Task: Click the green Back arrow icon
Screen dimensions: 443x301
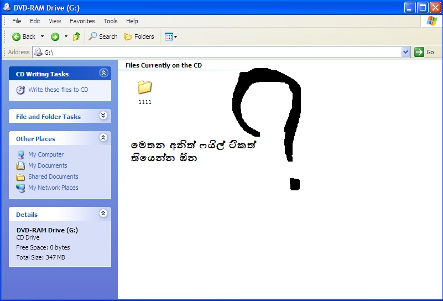Action: (x=17, y=37)
